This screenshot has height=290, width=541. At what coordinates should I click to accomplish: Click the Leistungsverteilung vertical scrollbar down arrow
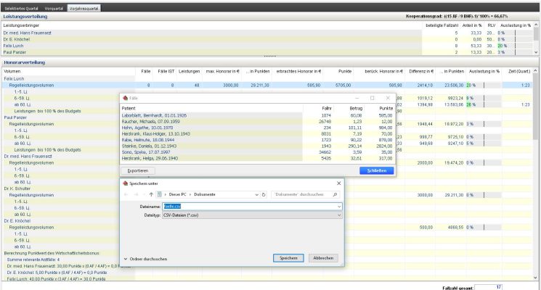536,52
